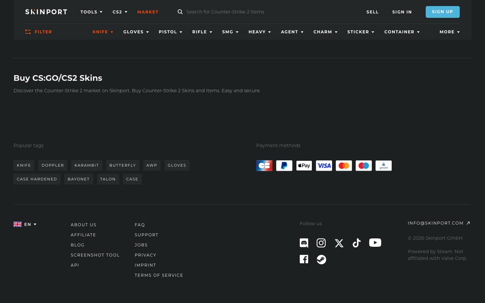Screen dimensions: 485x303
Task: Expand the Sticker category dropdown
Action: [x=361, y=32]
